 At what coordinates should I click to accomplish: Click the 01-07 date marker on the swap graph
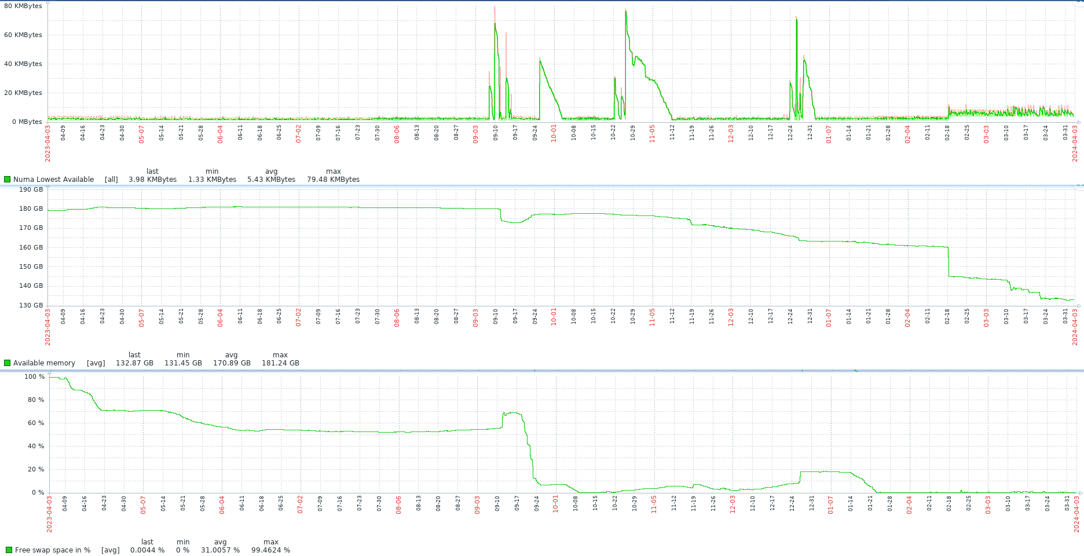coord(830,504)
